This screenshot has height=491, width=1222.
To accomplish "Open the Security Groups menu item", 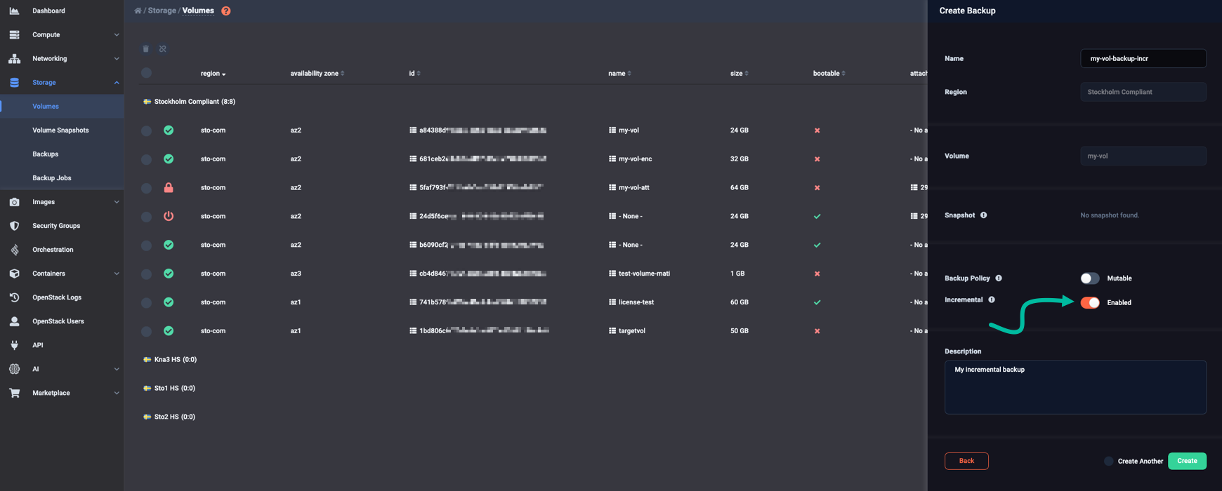I will click(x=56, y=225).
